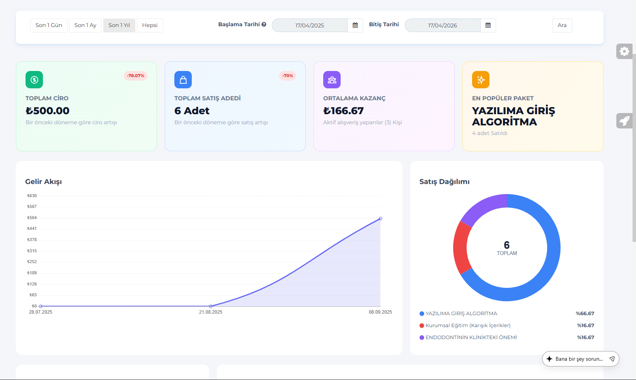636x380 pixels.
Task: Switch to the Son 1 Yıl range
Action: coord(119,25)
